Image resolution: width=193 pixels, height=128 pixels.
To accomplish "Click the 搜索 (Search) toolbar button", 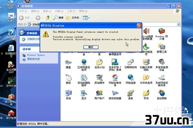I will pyautogui.click(x=58, y=18).
